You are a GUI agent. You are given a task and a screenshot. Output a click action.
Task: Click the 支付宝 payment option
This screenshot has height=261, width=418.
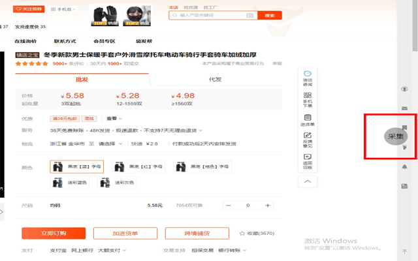(x=58, y=251)
